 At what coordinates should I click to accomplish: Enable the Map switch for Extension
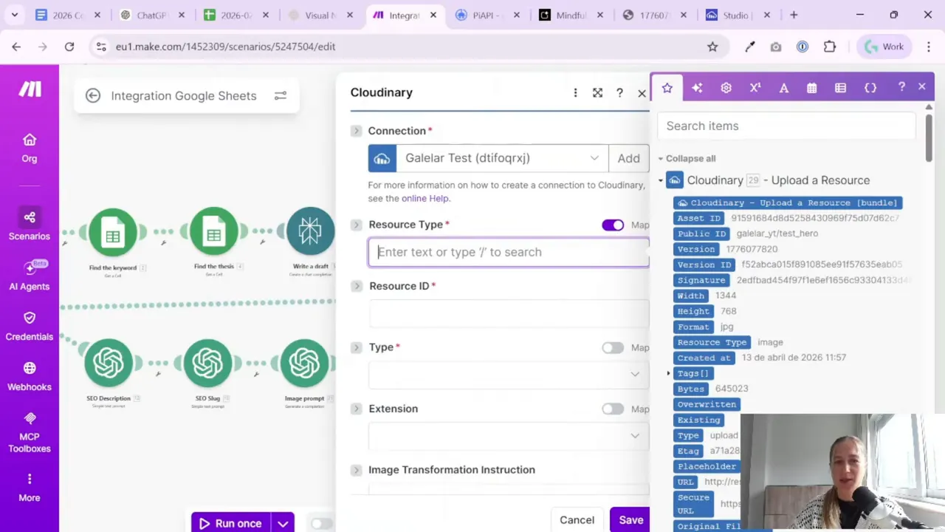click(x=613, y=409)
